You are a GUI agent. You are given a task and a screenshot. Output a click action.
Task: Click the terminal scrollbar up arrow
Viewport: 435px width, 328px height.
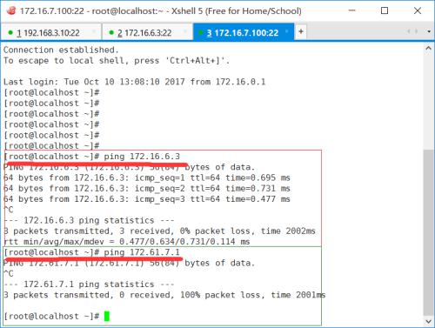click(428, 49)
